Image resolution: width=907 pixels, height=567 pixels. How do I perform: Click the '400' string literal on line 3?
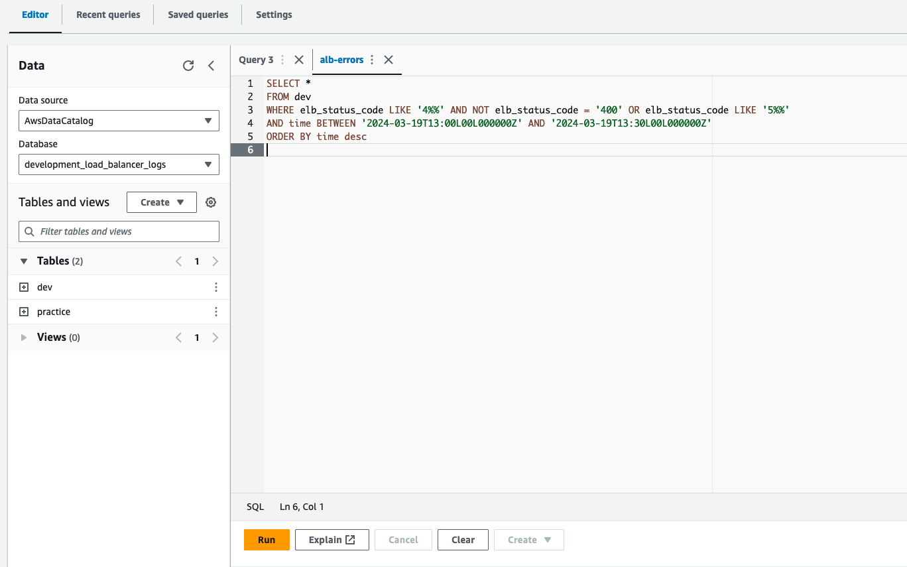pos(609,110)
